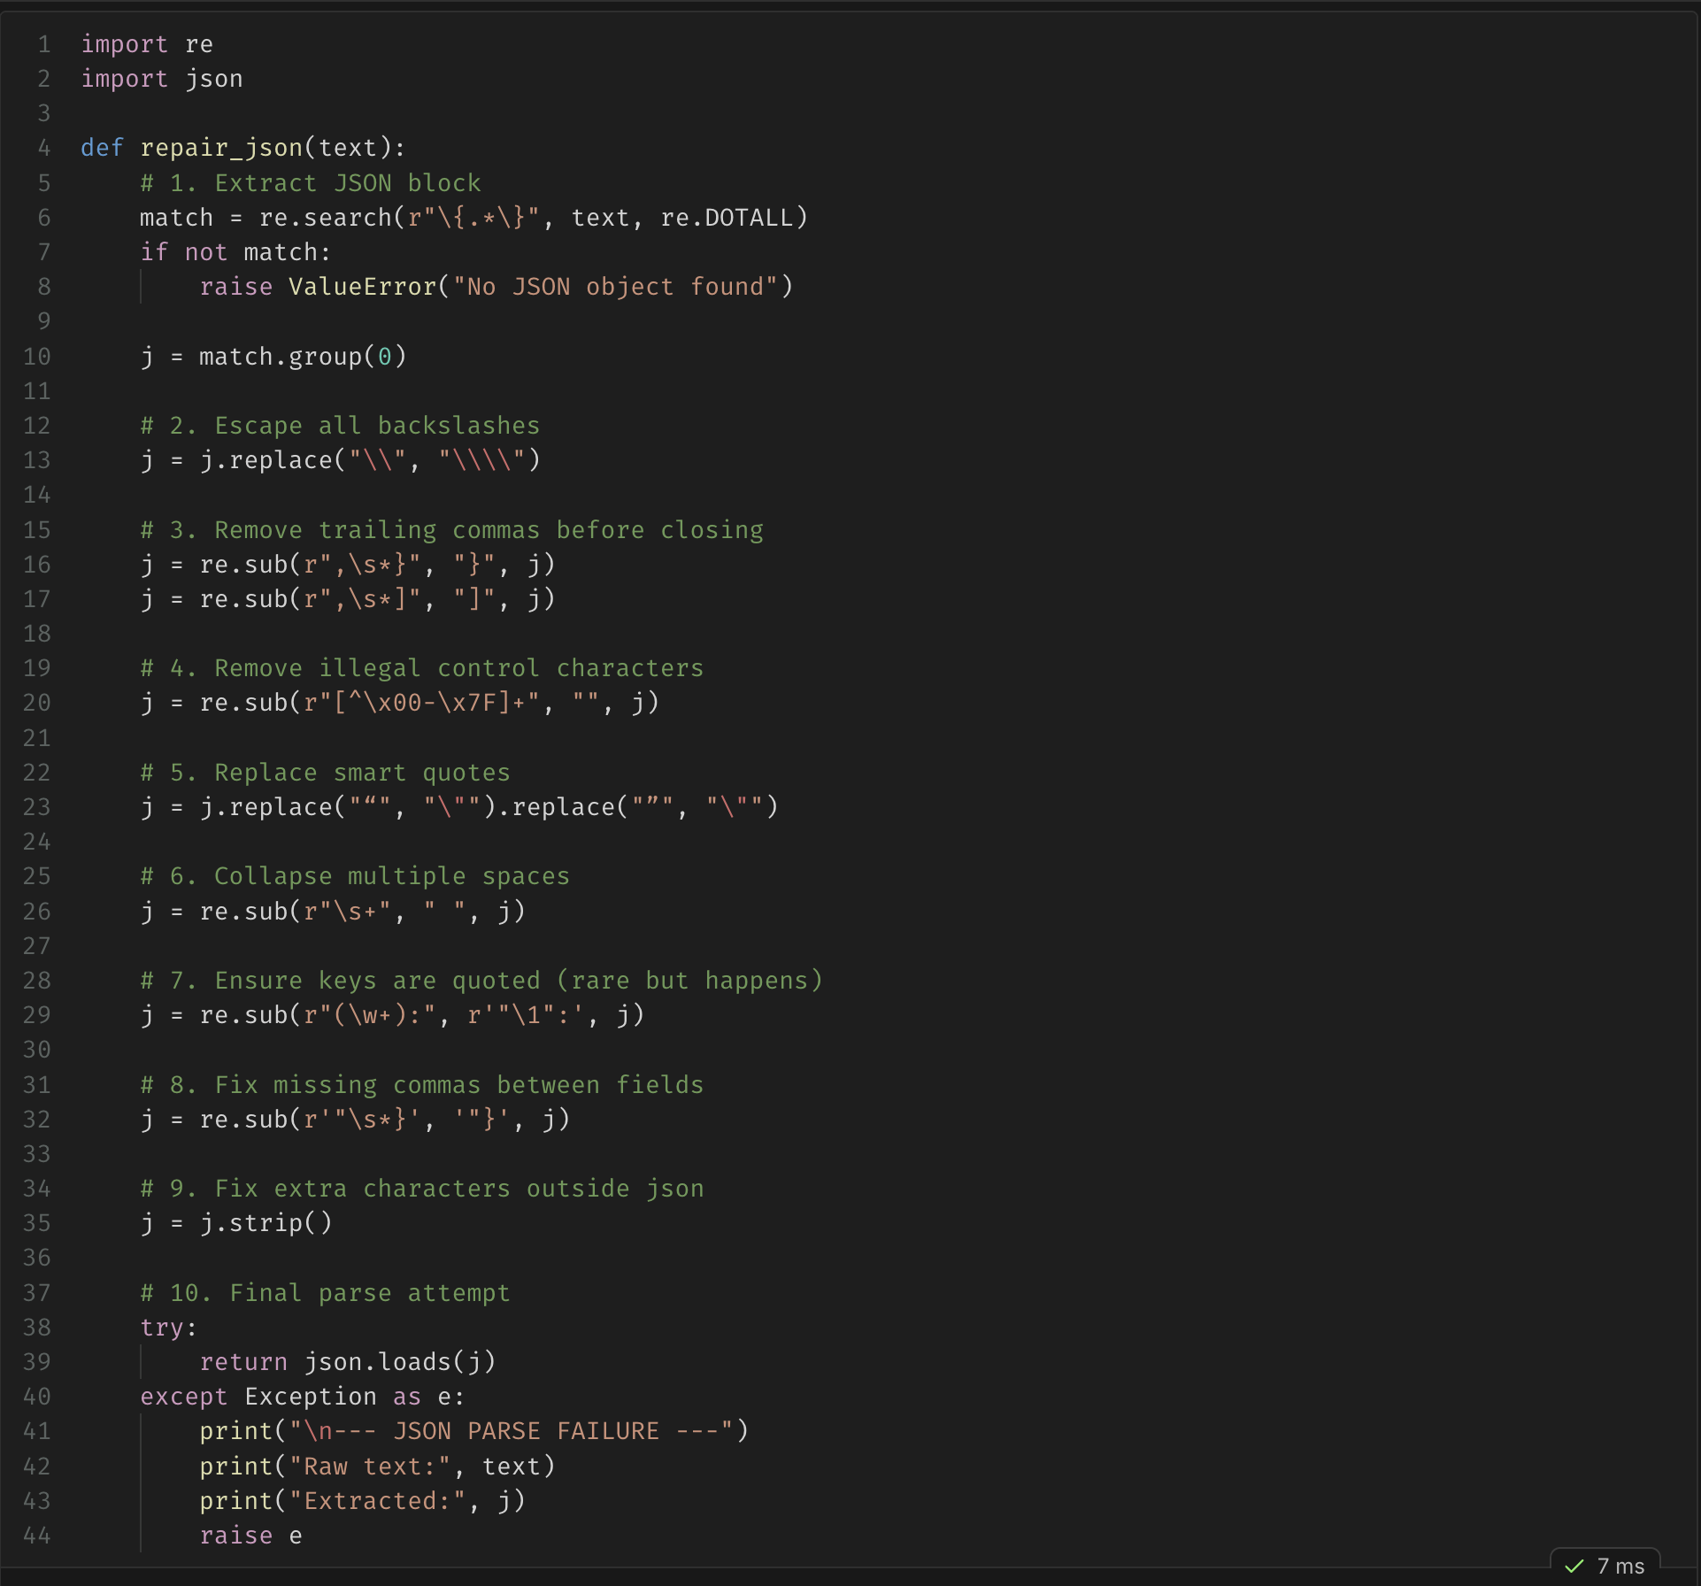The width and height of the screenshot is (1701, 1586).
Task: Click 'json.loads(j)' in return statement
Action: pos(399,1362)
